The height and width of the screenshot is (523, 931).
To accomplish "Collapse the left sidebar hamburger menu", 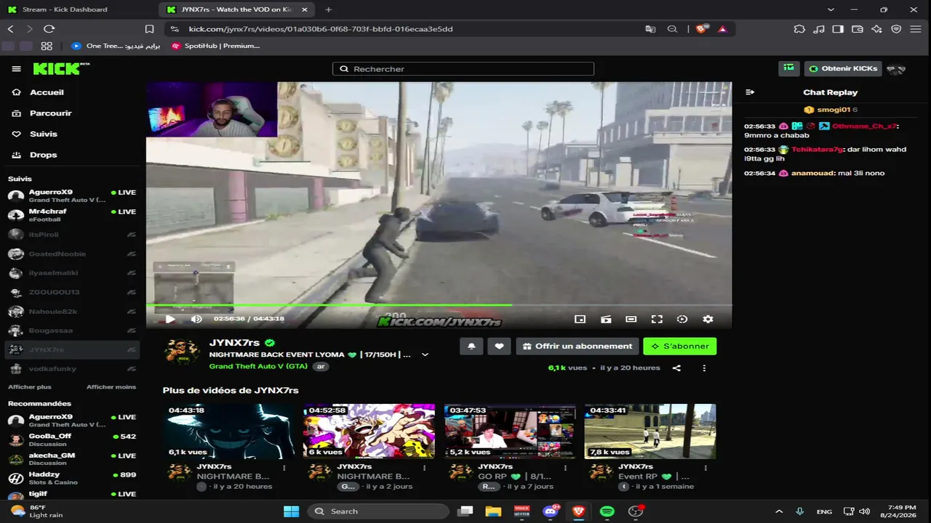I will point(16,69).
